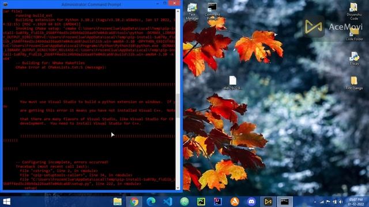
Task: Select the Divyanshu Code folder icon
Action: point(353,11)
